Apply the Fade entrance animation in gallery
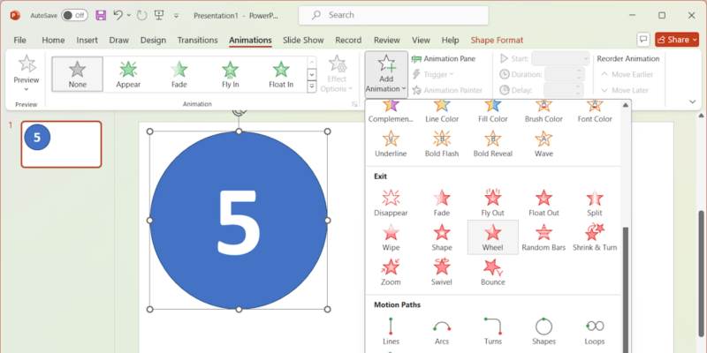This screenshot has height=353, width=707. [x=179, y=74]
